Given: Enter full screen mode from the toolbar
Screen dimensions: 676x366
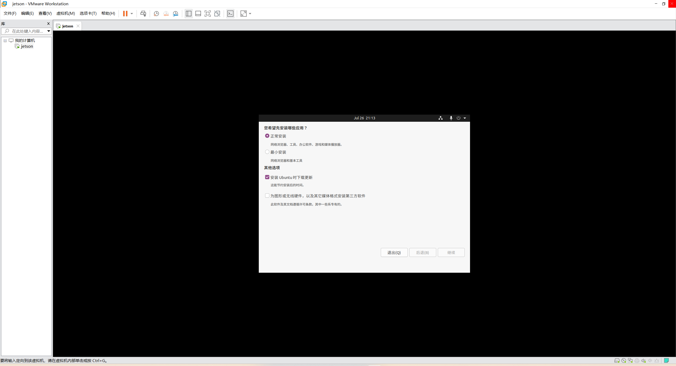Looking at the screenshot, I should (208, 14).
